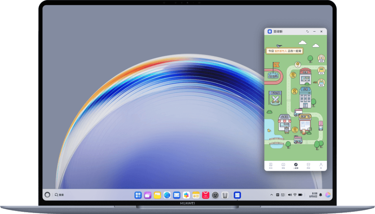The width and height of the screenshot is (375, 214).
Task: Switch to second bottom tab with screen icon
Action: tap(283, 166)
